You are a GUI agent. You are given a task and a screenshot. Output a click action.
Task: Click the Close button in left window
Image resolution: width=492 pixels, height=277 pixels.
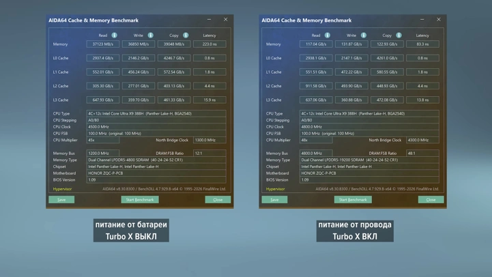pyautogui.click(x=218, y=199)
